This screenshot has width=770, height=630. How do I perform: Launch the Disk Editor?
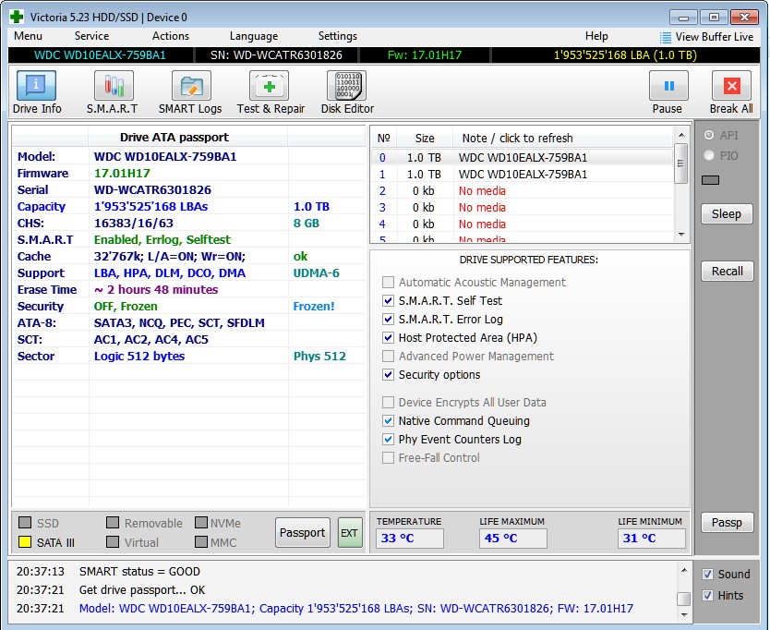[347, 86]
